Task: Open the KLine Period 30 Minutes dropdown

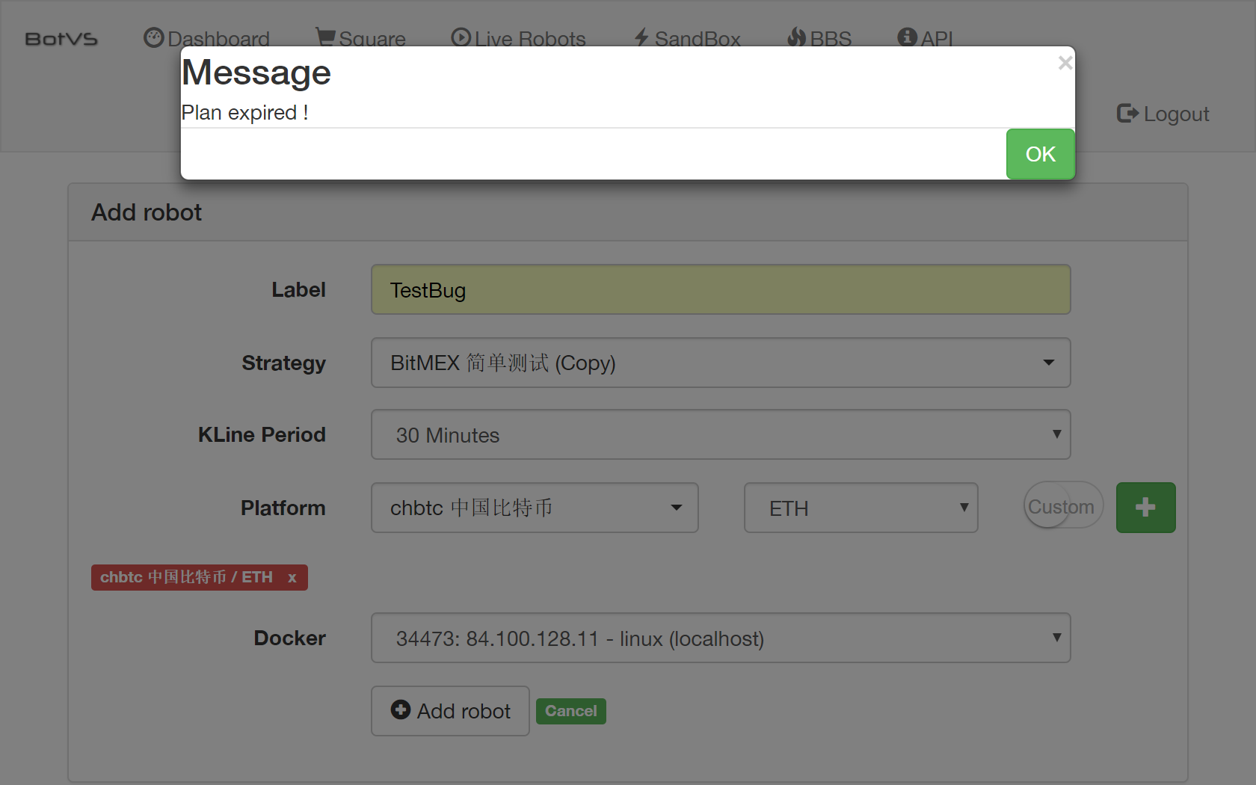Action: pyautogui.click(x=721, y=434)
